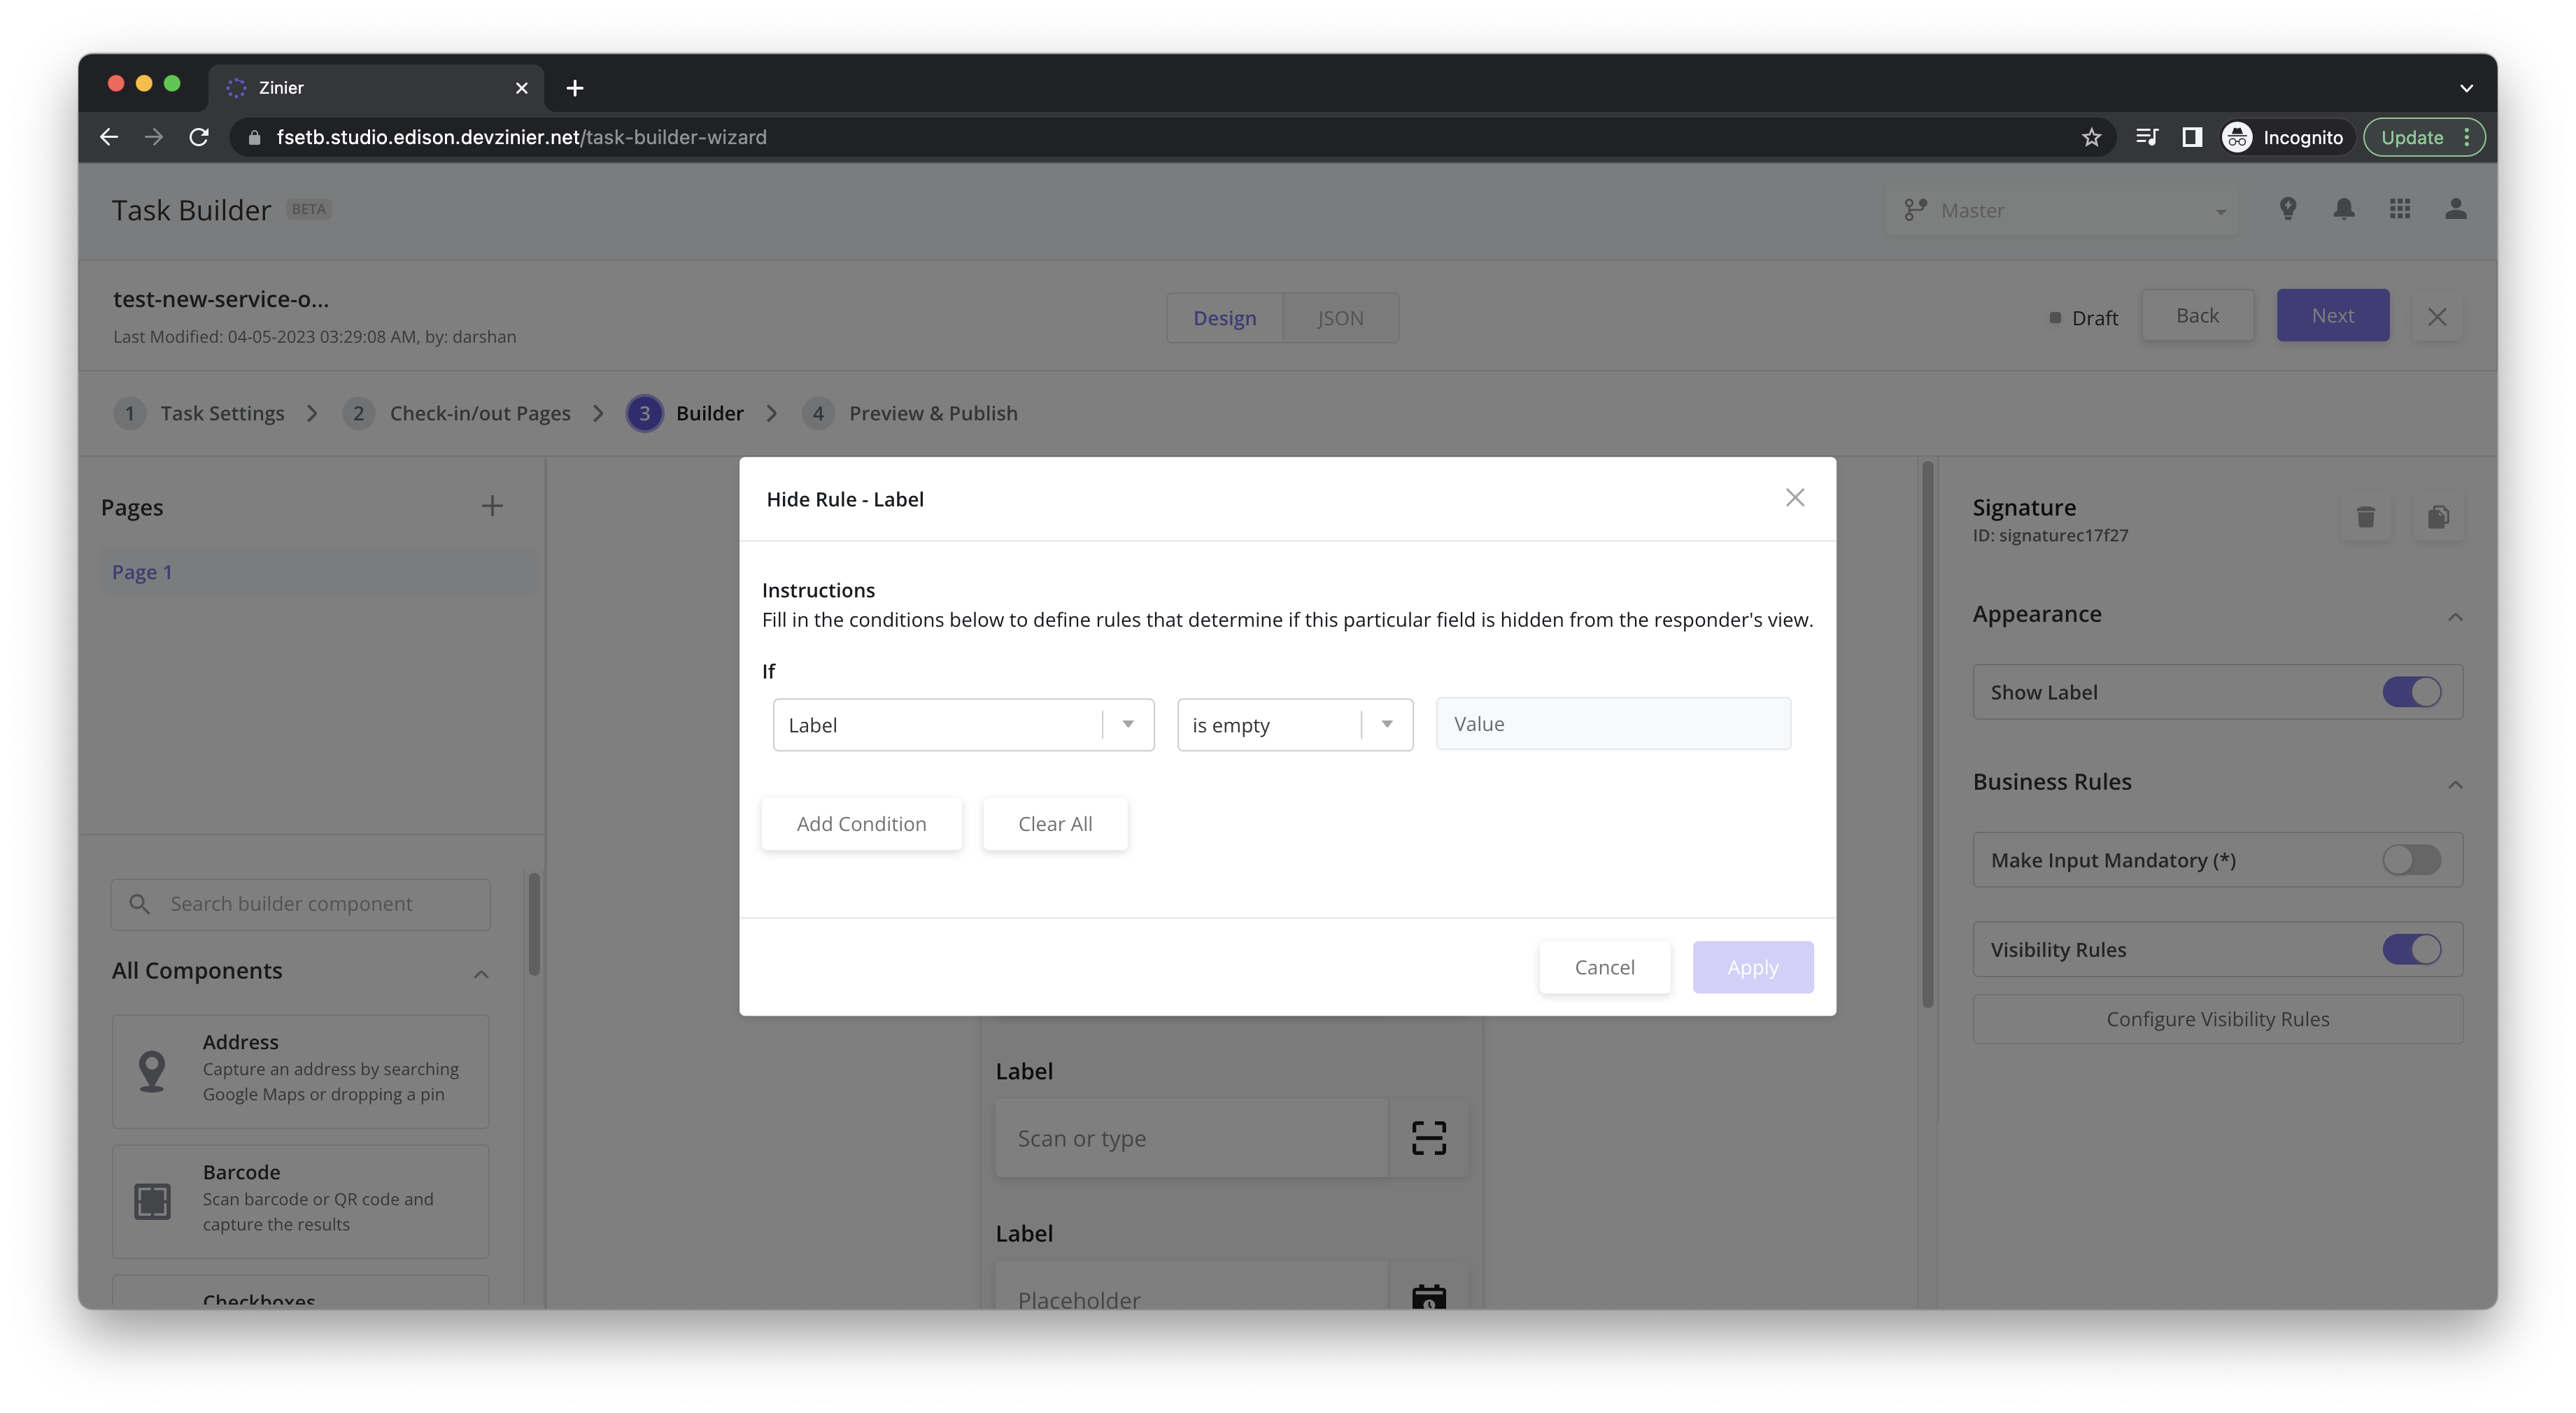Select the Address component pin icon

pos(152,1071)
